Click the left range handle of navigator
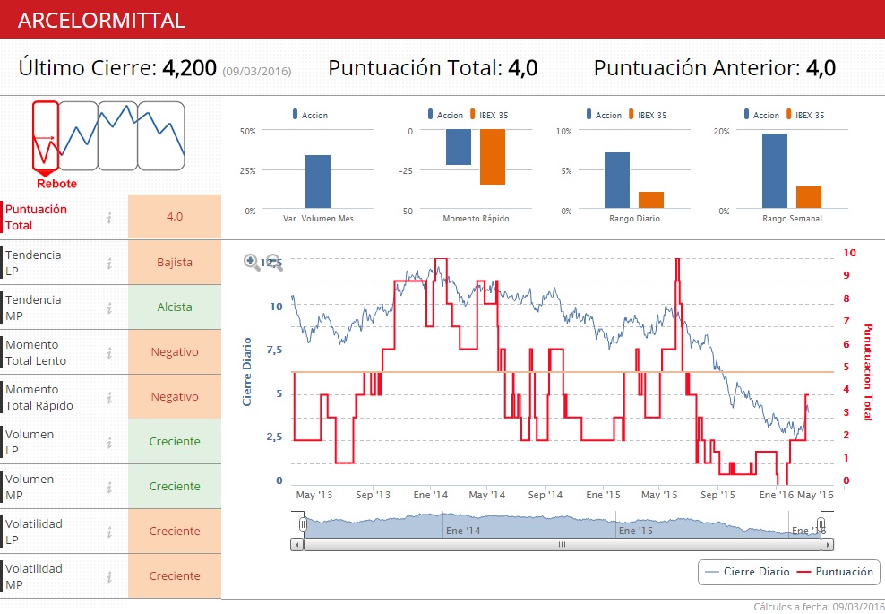Screen dimensions: 885x614 tap(303, 524)
